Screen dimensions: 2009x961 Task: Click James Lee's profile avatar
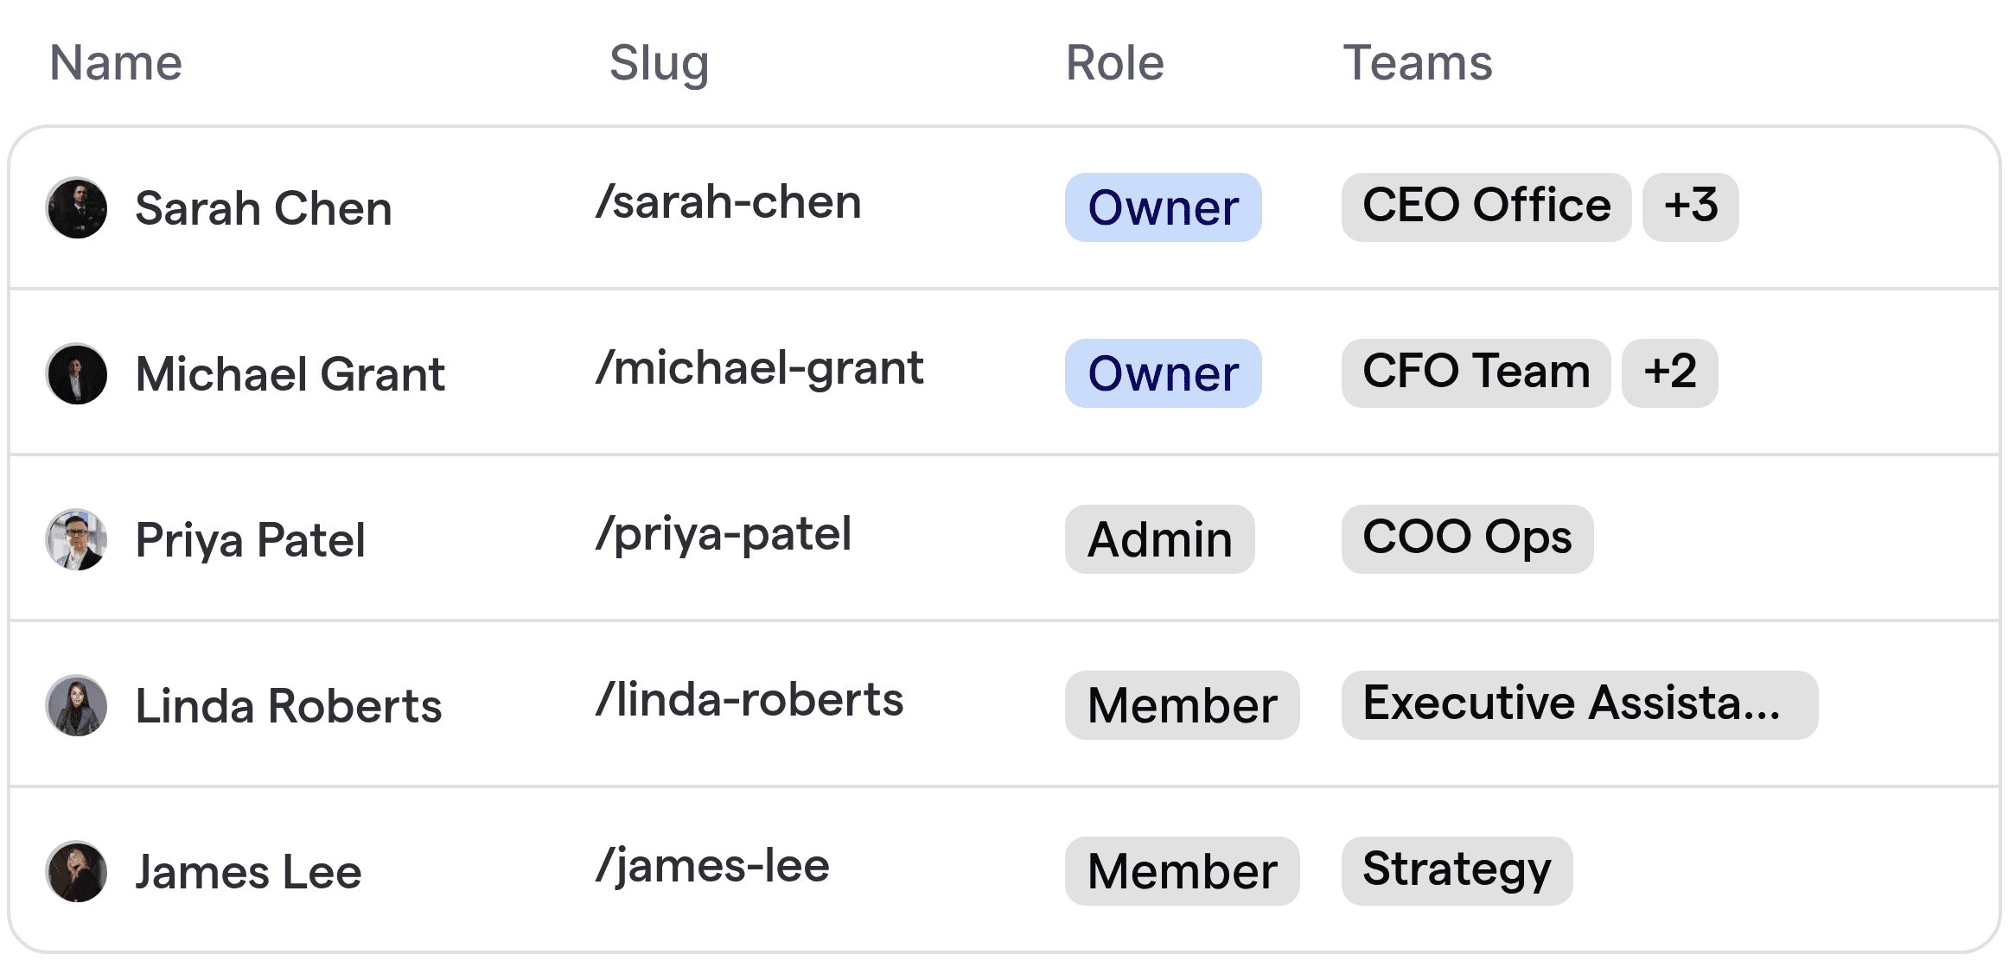click(x=76, y=870)
